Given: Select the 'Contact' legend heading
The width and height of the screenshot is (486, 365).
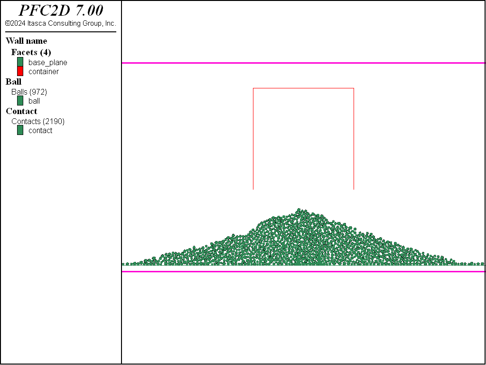Looking at the screenshot, I should click(x=21, y=111).
